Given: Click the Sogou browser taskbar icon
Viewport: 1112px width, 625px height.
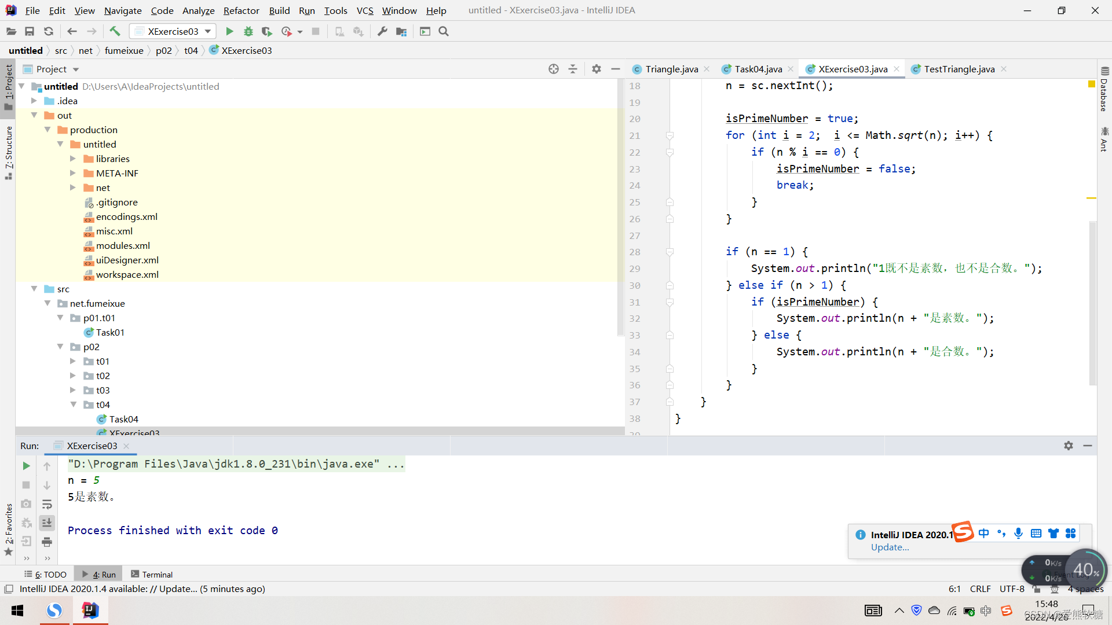Looking at the screenshot, I should (54, 611).
